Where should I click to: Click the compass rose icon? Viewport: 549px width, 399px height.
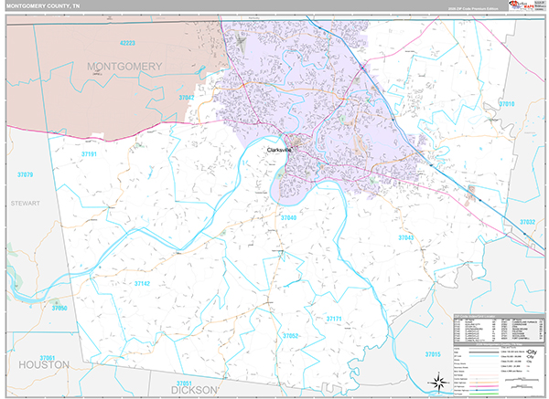[438, 383]
